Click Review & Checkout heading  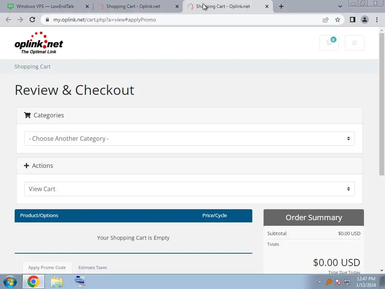click(x=74, y=90)
